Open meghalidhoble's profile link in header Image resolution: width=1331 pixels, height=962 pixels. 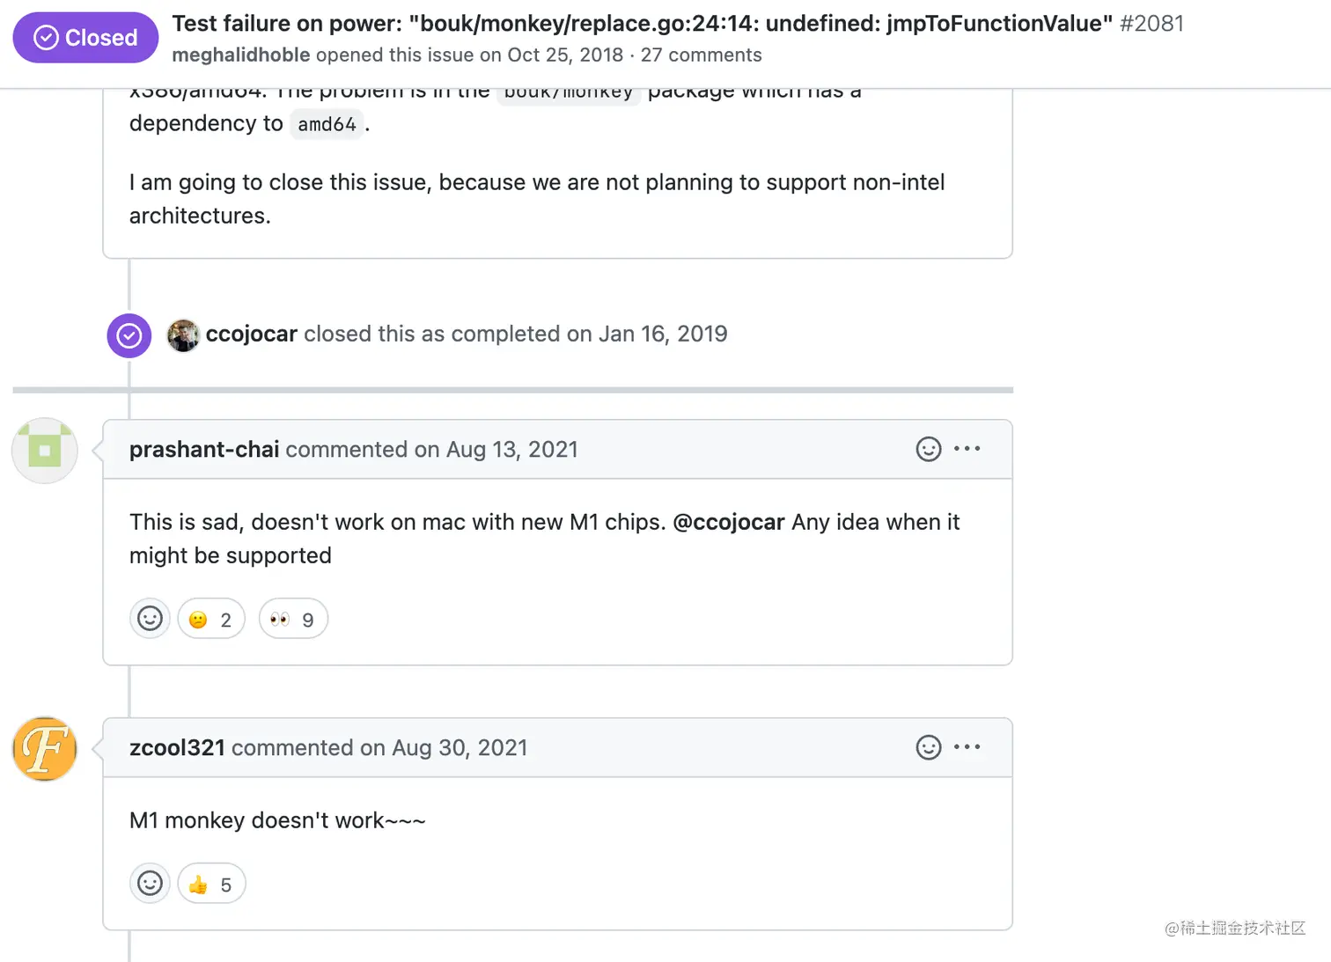(240, 55)
